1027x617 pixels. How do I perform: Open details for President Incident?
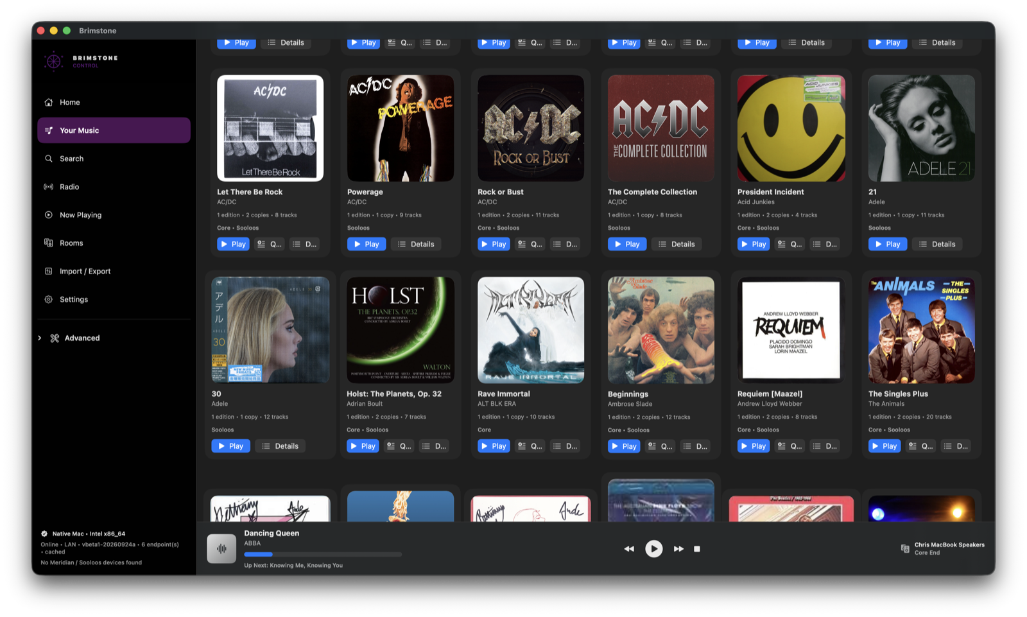[x=825, y=244]
